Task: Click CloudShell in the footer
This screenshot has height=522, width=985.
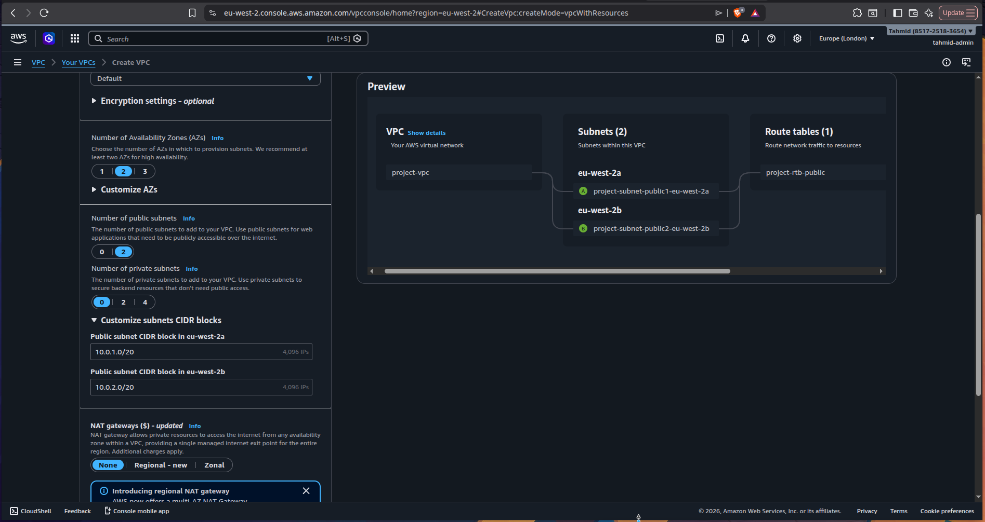Action: 31,511
